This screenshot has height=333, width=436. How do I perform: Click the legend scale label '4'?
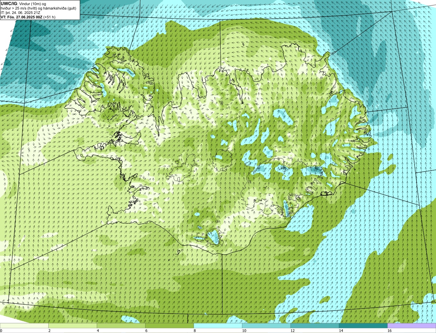coord(98,331)
